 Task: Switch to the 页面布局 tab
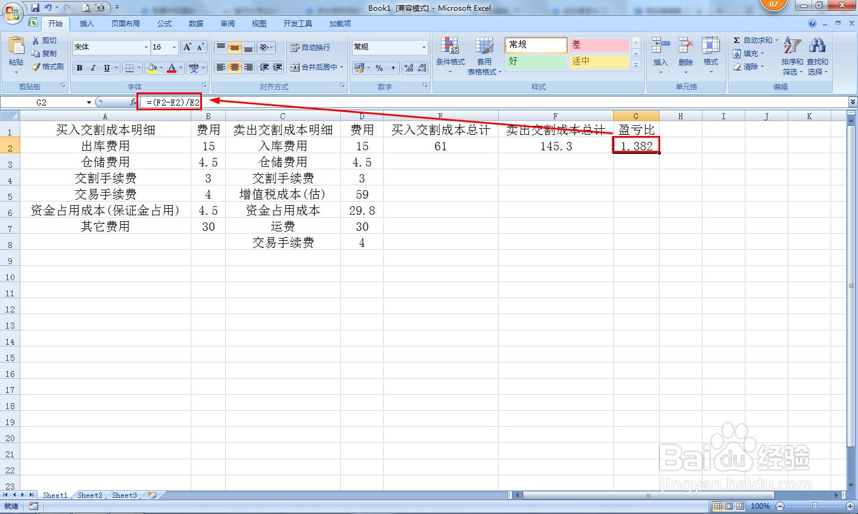point(126,24)
